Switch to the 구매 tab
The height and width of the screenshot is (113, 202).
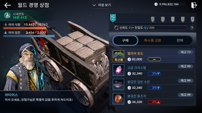[125, 40]
